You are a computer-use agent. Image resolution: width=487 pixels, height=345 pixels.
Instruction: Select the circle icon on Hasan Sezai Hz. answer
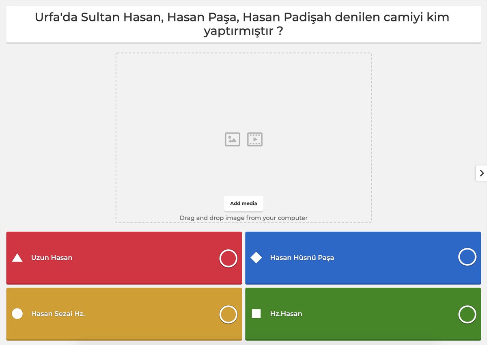[17, 313]
